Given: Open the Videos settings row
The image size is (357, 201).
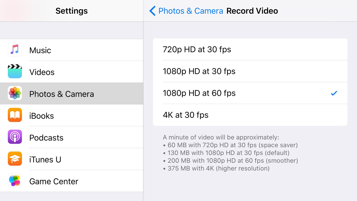Looking at the screenshot, I should click(72, 72).
